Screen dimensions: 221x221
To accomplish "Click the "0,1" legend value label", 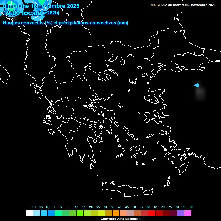I will click(34, 207).
